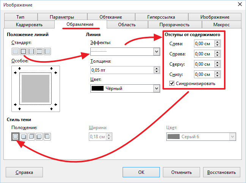Choose the top-left shadow position preset

pyautogui.click(x=47, y=137)
